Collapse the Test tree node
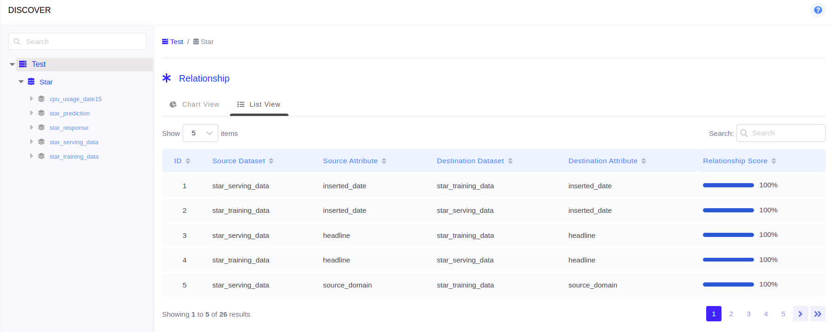Viewport: 833px width, 332px height. tap(12, 64)
